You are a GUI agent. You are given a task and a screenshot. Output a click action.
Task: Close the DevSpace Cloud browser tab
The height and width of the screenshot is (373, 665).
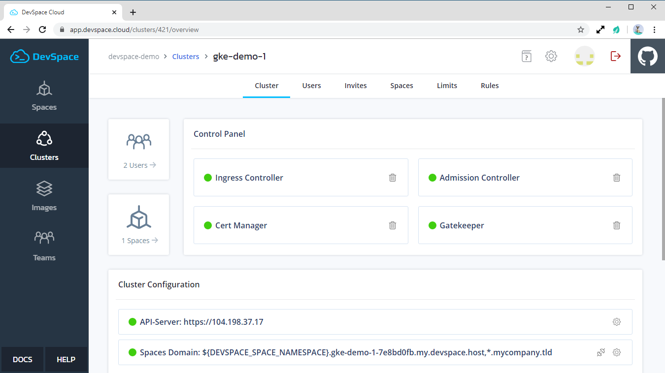point(114,12)
